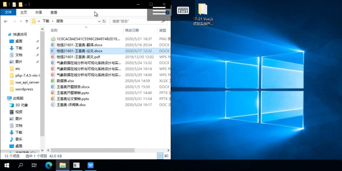Viewport: 342px width, 171px height.
Task: Click the Properties icon in the title bar
Action: point(14,5)
